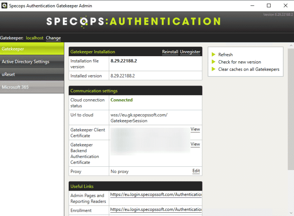Click the Refresh action
294x216 pixels.
click(x=225, y=55)
